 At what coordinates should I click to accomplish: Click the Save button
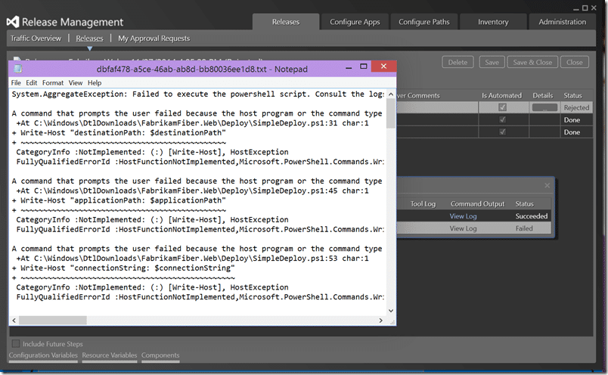492,62
